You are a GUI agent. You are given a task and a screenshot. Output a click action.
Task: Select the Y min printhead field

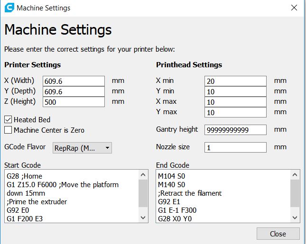click(235, 91)
